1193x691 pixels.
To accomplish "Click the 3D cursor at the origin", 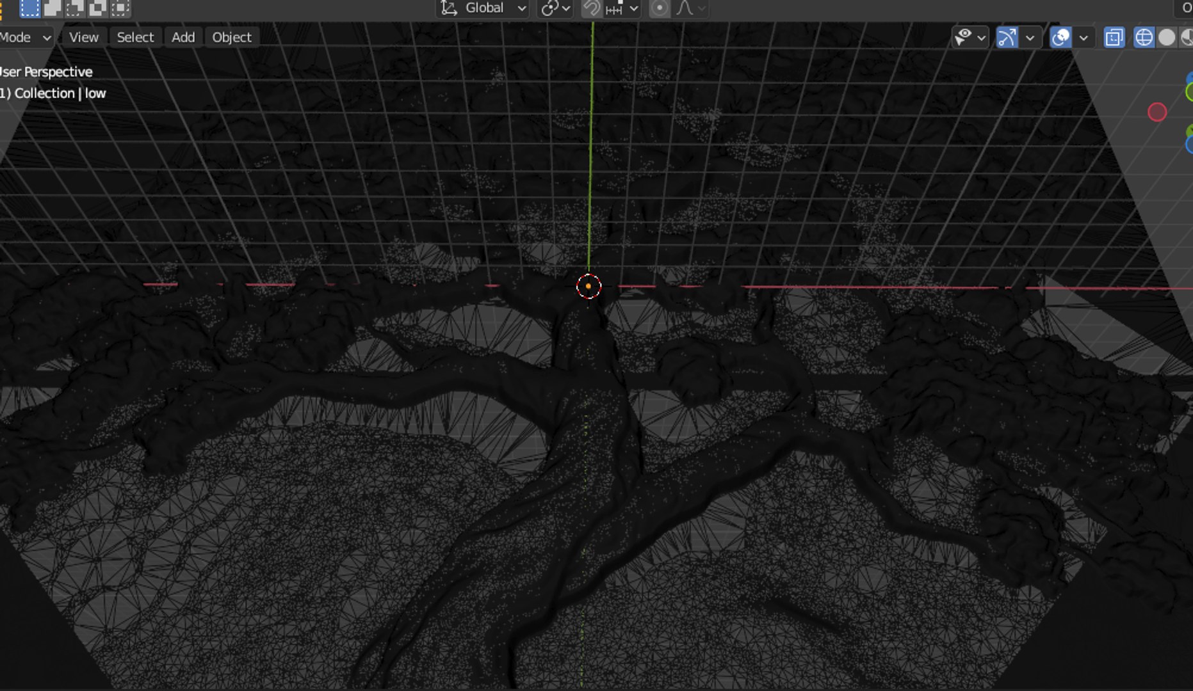I will click(588, 286).
